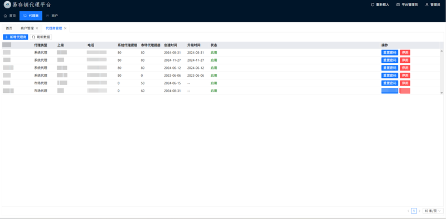Click 重置密码 in the 2024-06-15 row
Viewport: 446px width, 219px height.
point(390,83)
